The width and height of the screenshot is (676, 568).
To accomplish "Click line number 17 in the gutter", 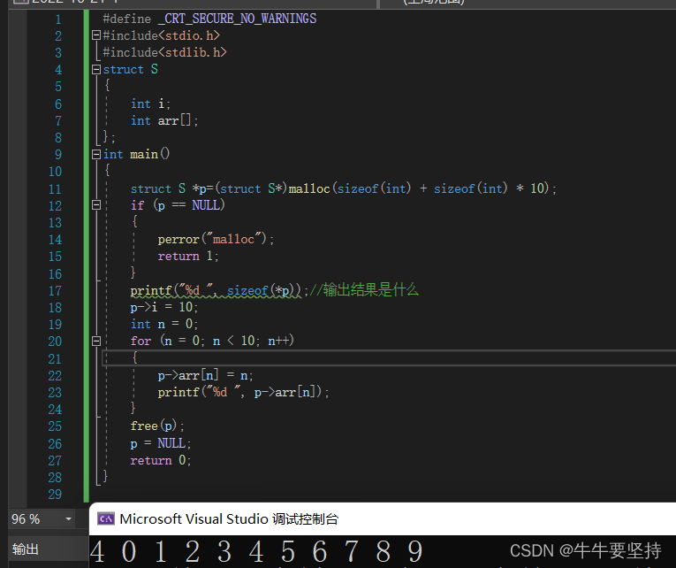I will [55, 291].
